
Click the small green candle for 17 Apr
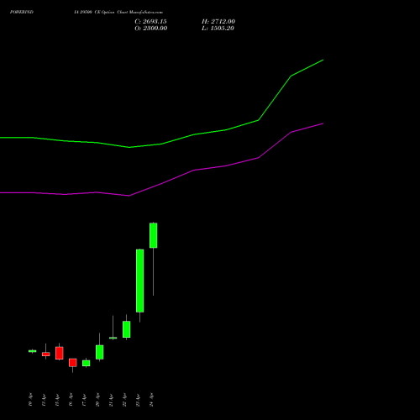(x=87, y=363)
